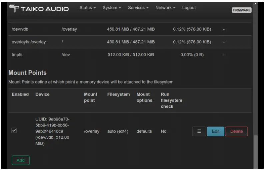This screenshot has height=173, width=268.
Task: Log out using the Logout link
Action: pyautogui.click(x=189, y=8)
